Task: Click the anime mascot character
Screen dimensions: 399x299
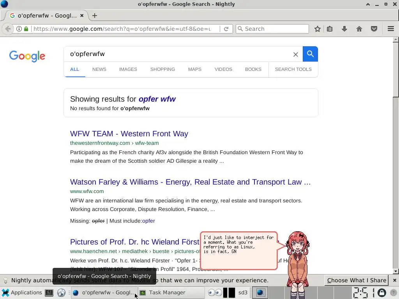Action: tap(297, 264)
